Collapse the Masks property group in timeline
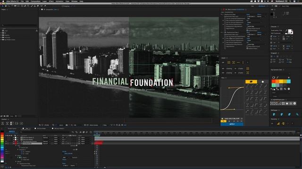Image resolution: width=302 pixels, height=169 pixels. click(x=16, y=155)
